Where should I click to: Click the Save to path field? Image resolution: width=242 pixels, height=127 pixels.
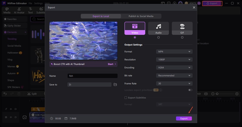click(x=89, y=84)
